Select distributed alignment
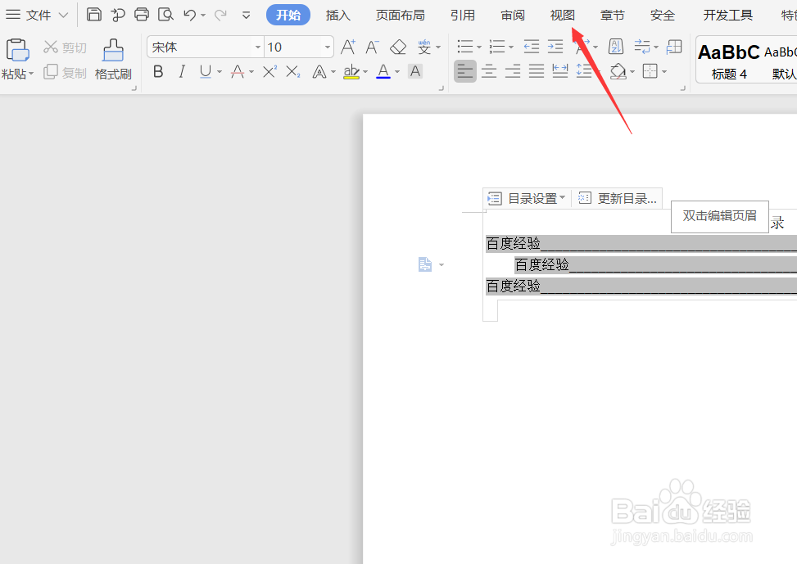797x564 pixels. click(560, 72)
